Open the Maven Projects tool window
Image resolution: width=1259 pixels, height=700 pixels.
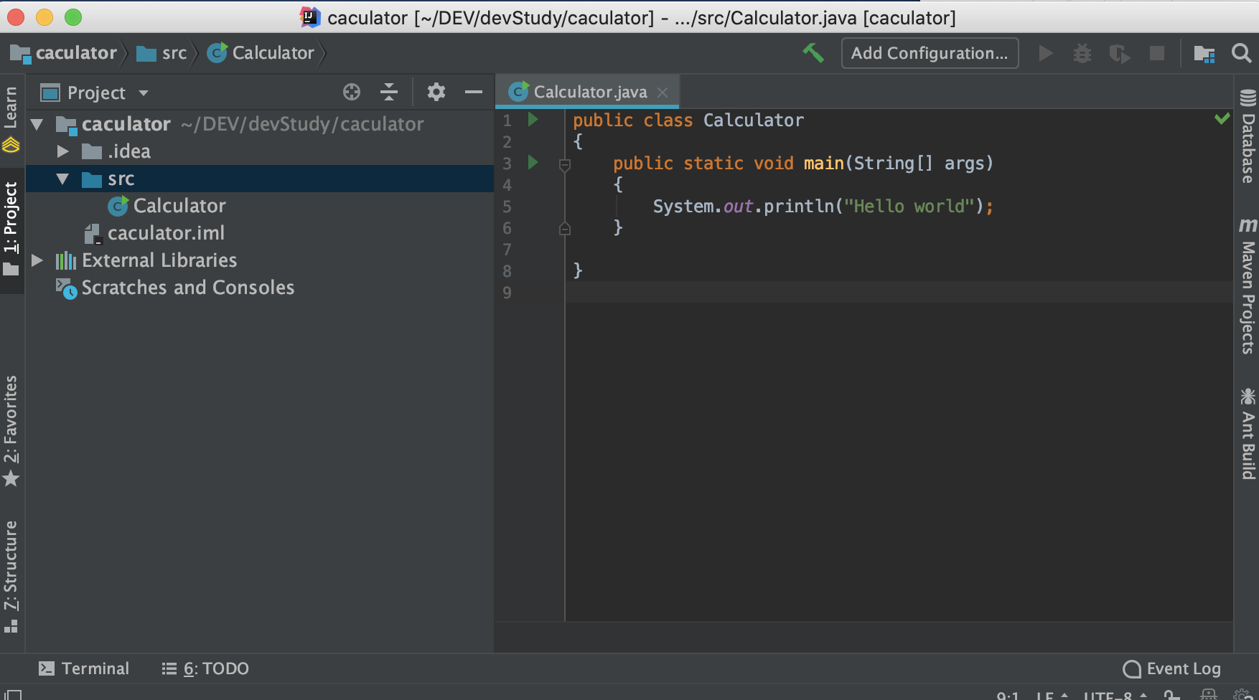(x=1248, y=285)
